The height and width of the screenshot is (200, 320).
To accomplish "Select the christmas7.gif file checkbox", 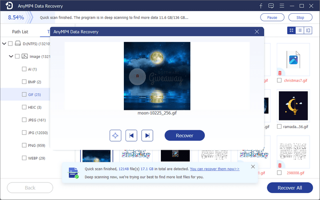I will click(279, 80).
